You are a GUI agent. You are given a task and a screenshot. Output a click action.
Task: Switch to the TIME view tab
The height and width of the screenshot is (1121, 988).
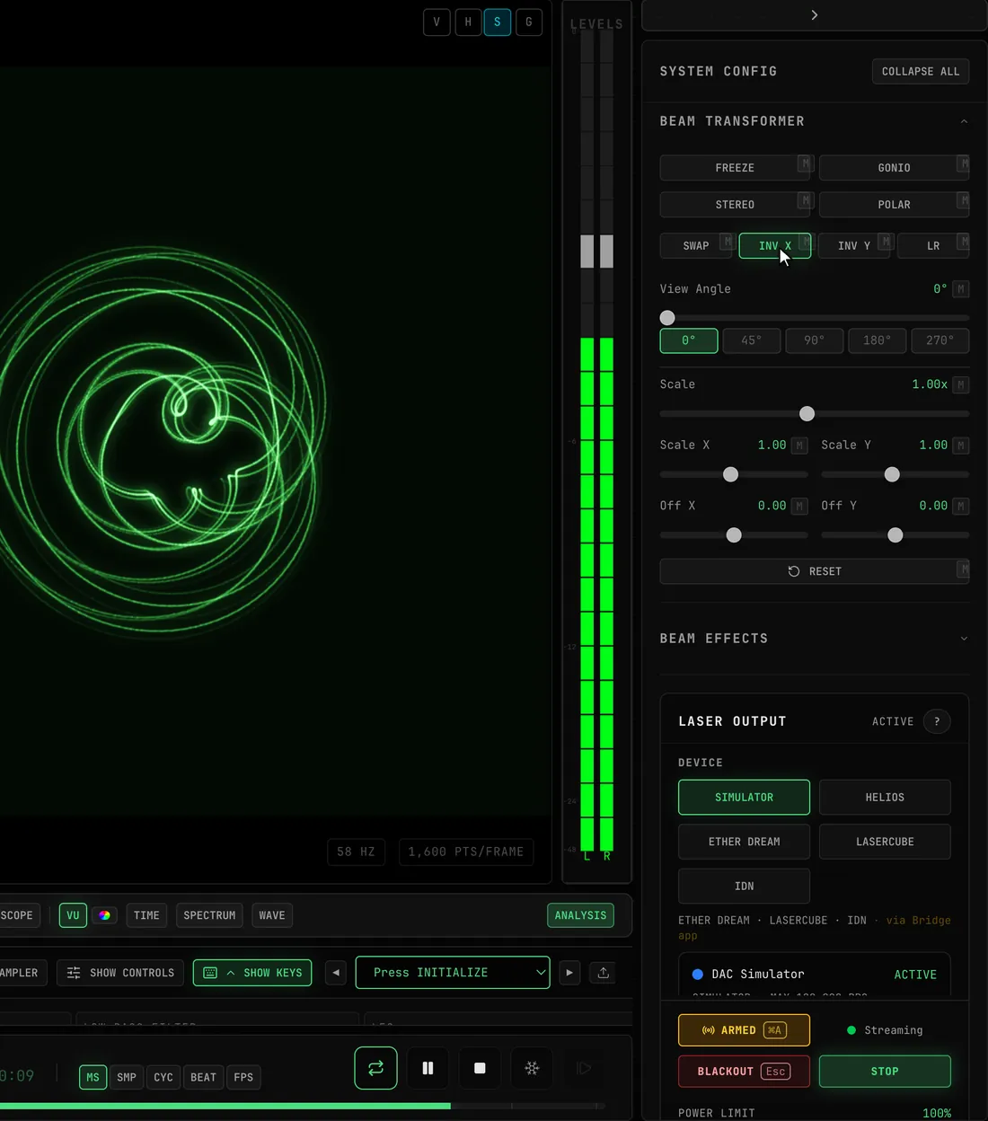146,915
